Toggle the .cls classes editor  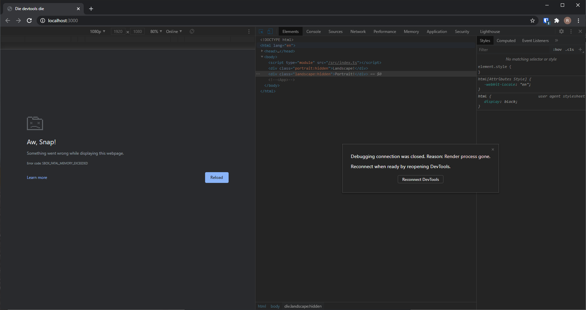(x=570, y=49)
